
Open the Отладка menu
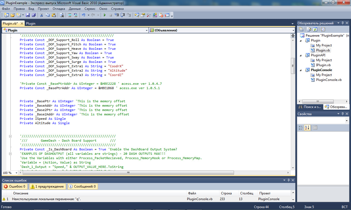click(x=59, y=9)
